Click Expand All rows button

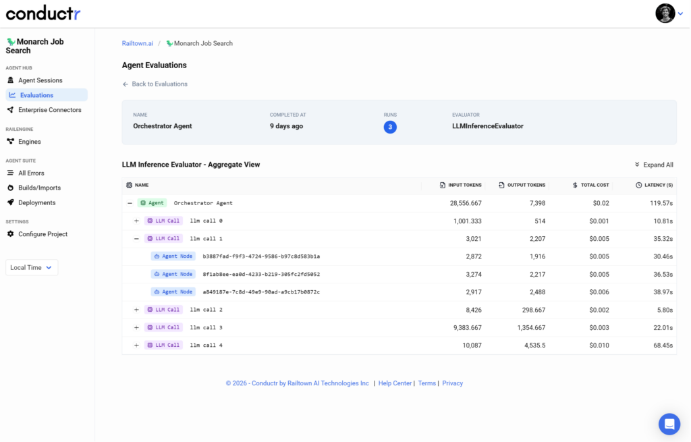(654, 165)
